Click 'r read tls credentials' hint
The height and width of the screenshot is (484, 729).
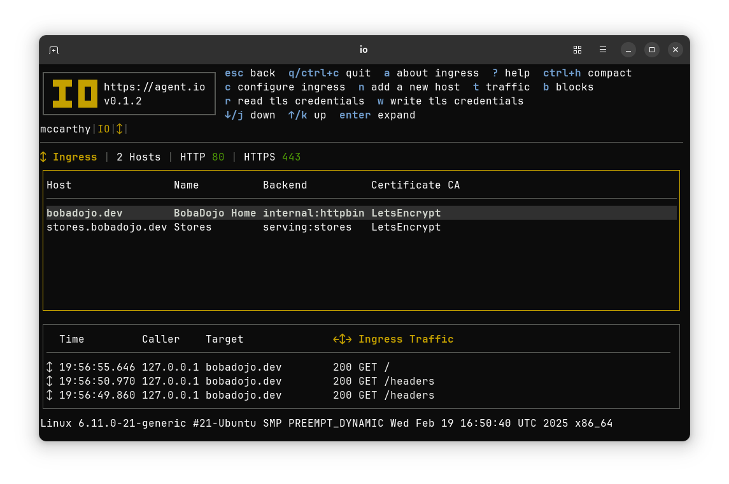[x=295, y=101]
